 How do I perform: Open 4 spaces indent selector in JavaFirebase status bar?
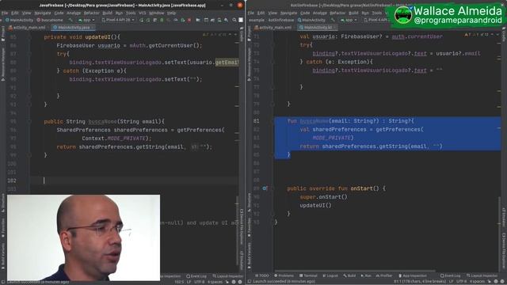click(x=215, y=282)
